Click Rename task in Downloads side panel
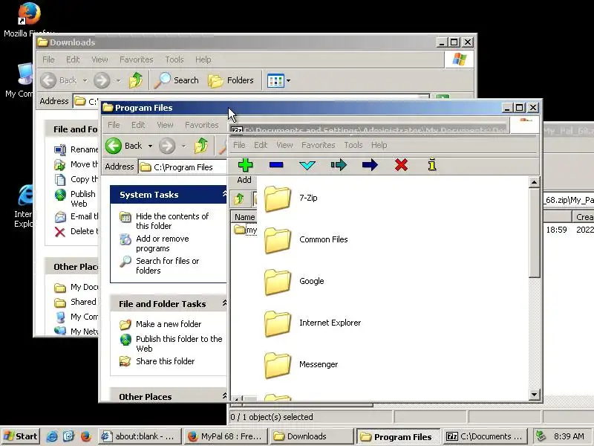This screenshot has height=446, width=594. coord(76,150)
